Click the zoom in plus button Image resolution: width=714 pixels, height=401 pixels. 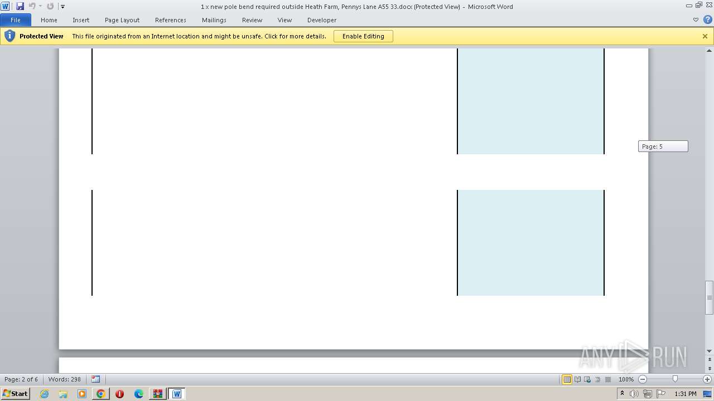707,379
